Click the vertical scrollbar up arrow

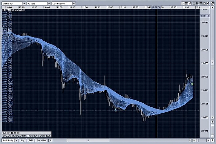click(x=213, y=7)
